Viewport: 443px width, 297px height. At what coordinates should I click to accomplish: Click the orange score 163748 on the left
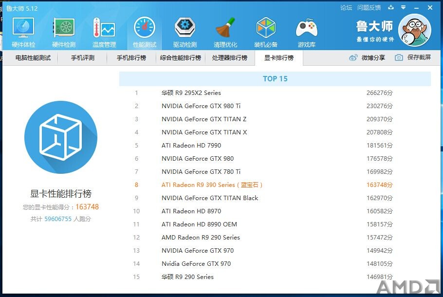[x=87, y=207]
